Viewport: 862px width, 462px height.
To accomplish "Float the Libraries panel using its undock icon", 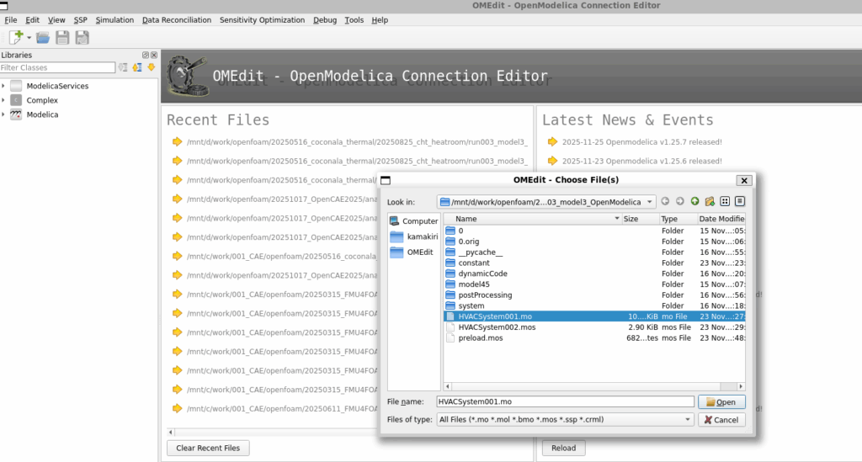I will pyautogui.click(x=145, y=55).
